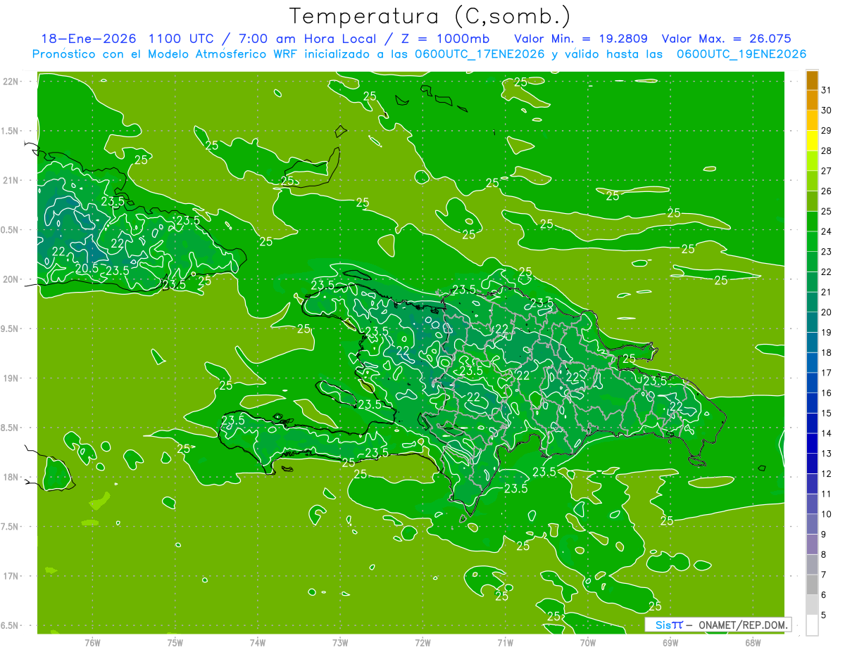This screenshot has width=845, height=652.
Task: Click the legend value '5'
Action: pos(824,615)
